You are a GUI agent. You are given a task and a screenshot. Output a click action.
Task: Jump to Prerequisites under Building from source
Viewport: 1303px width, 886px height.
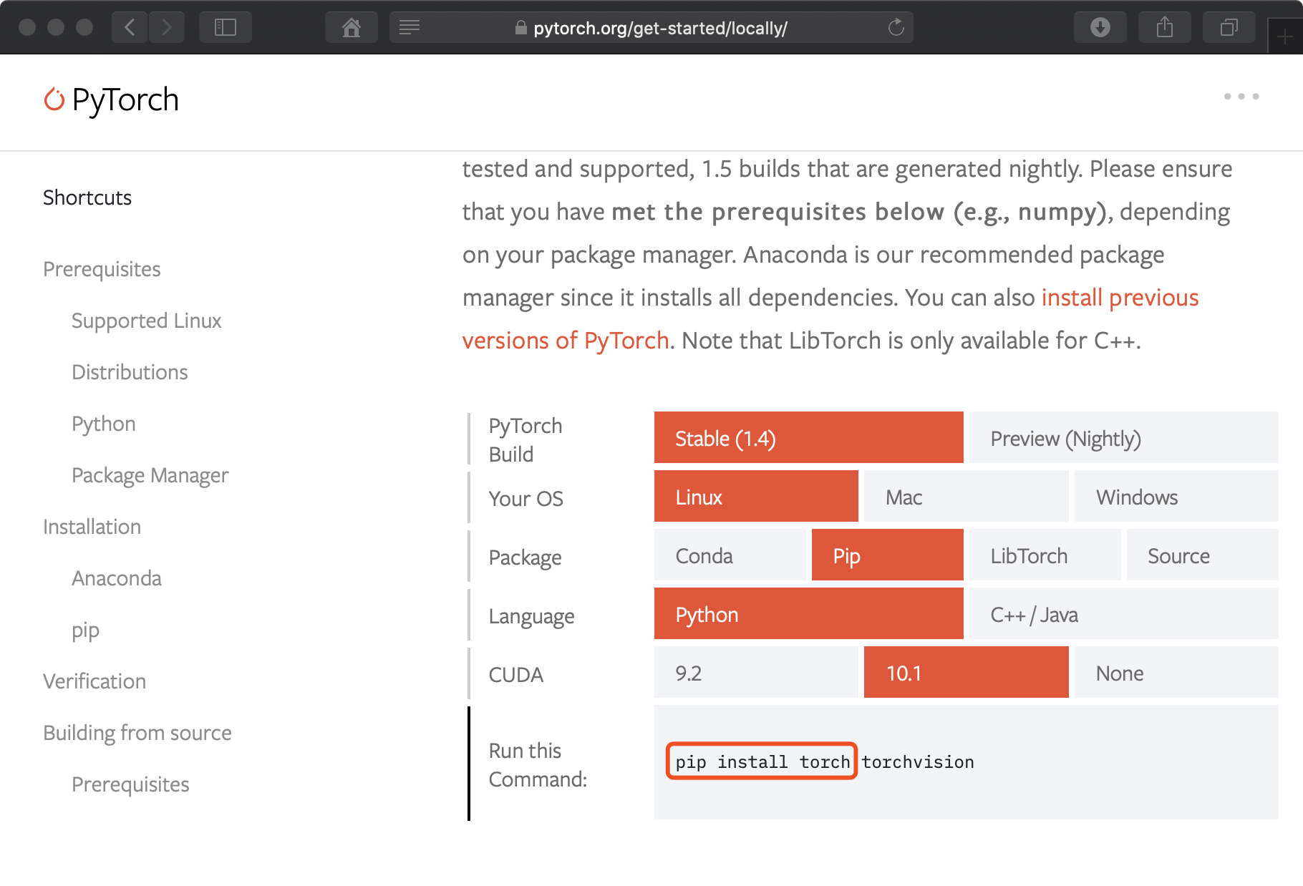pos(130,784)
